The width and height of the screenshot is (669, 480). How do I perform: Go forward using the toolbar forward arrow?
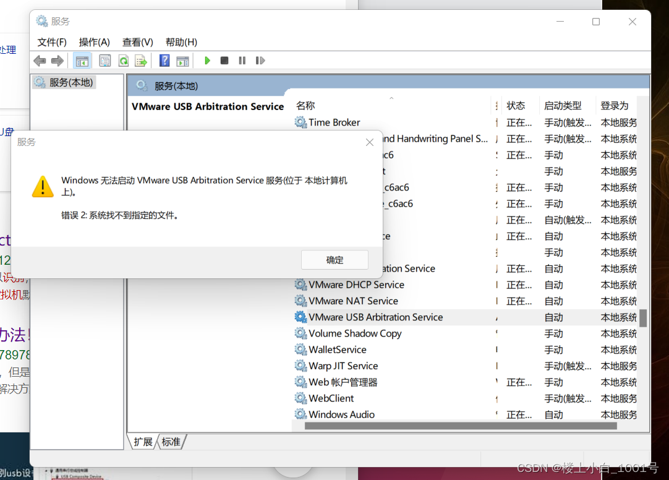click(57, 61)
